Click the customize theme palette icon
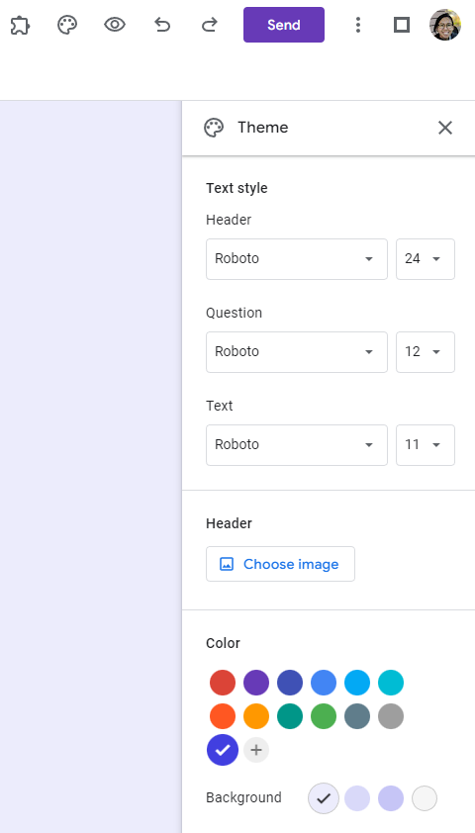 67,25
